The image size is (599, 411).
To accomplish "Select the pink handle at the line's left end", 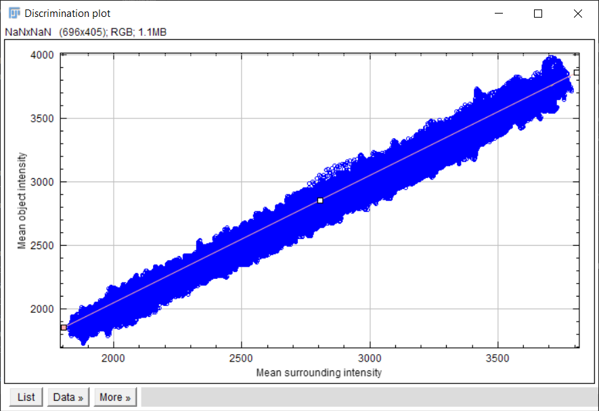I will coord(64,328).
